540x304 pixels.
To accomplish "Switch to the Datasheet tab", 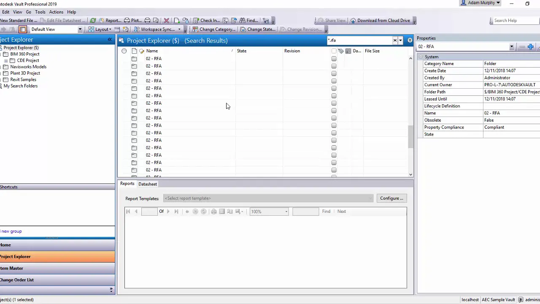I will click(148, 184).
